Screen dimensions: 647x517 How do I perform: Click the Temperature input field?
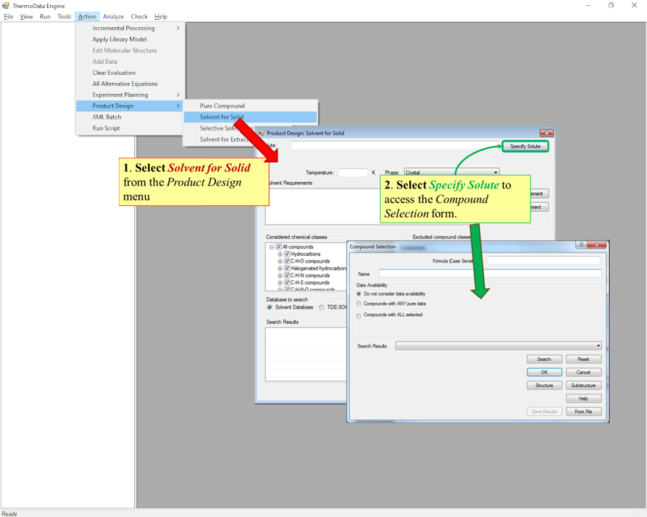(353, 172)
